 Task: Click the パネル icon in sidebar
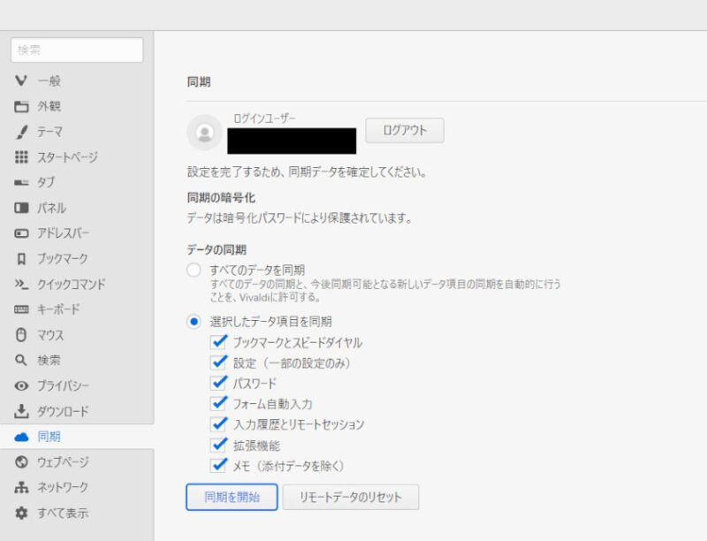click(21, 208)
